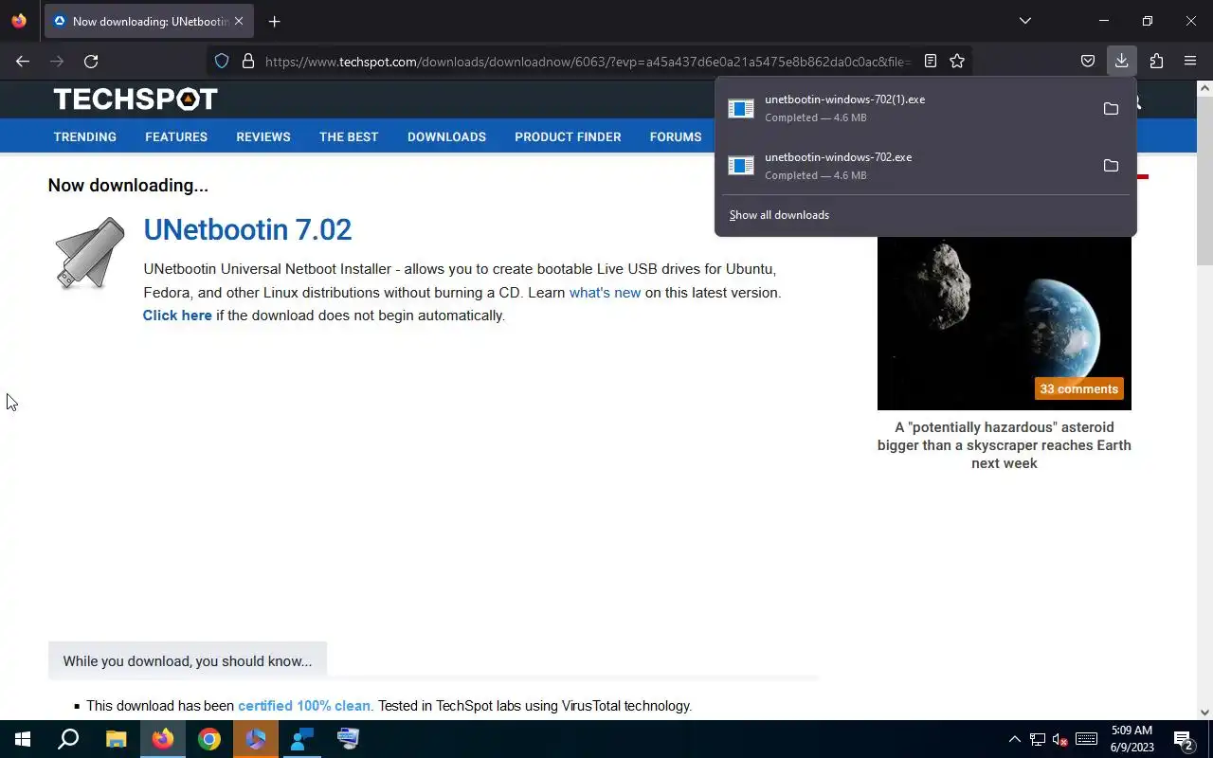This screenshot has height=758, width=1213.
Task: Open the DOWNLOADS menu item
Action: point(446,136)
